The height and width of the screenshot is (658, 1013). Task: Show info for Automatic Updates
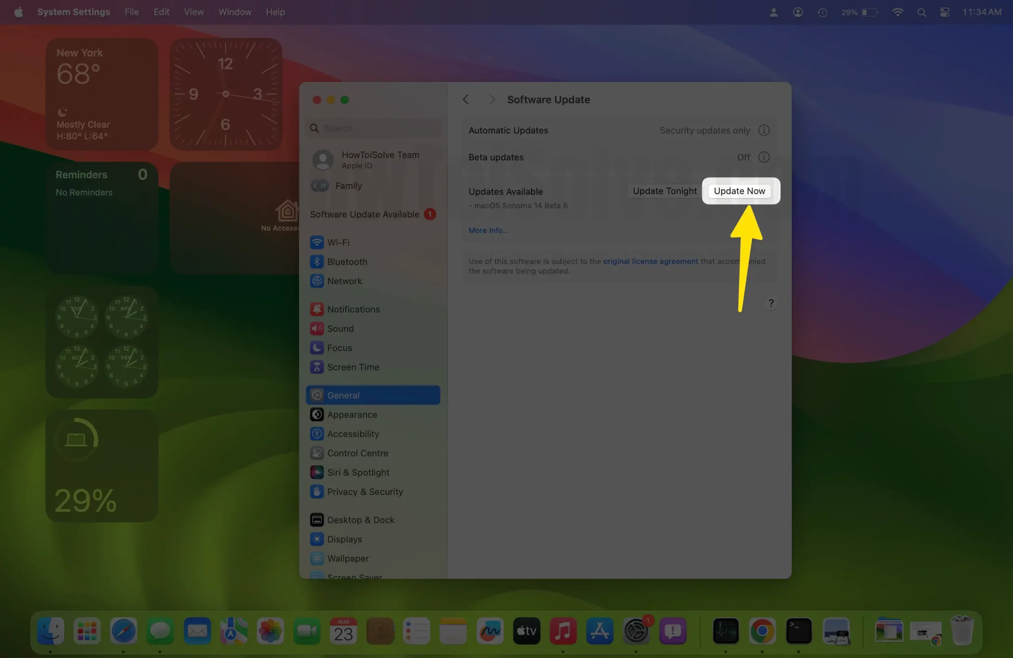pos(764,130)
